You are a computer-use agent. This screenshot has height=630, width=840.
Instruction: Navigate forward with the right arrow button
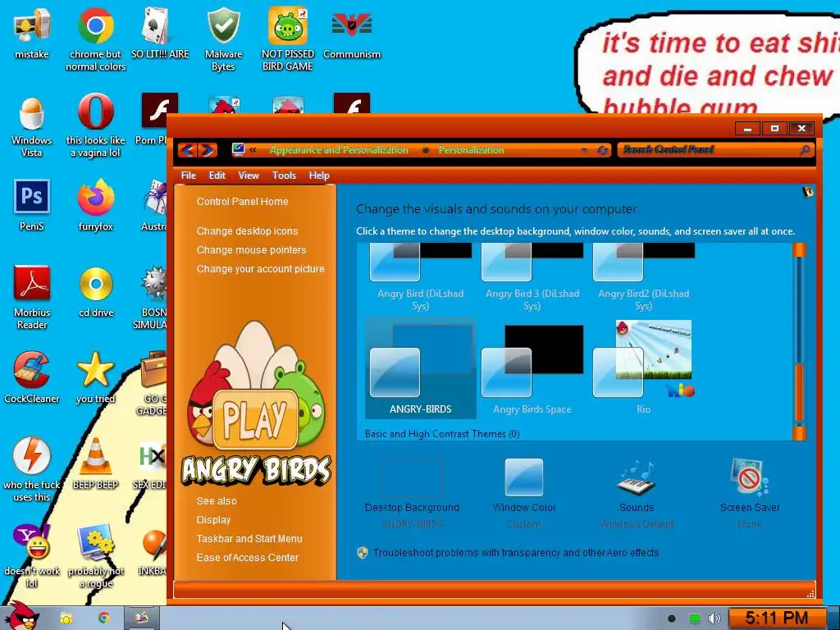pyautogui.click(x=208, y=150)
